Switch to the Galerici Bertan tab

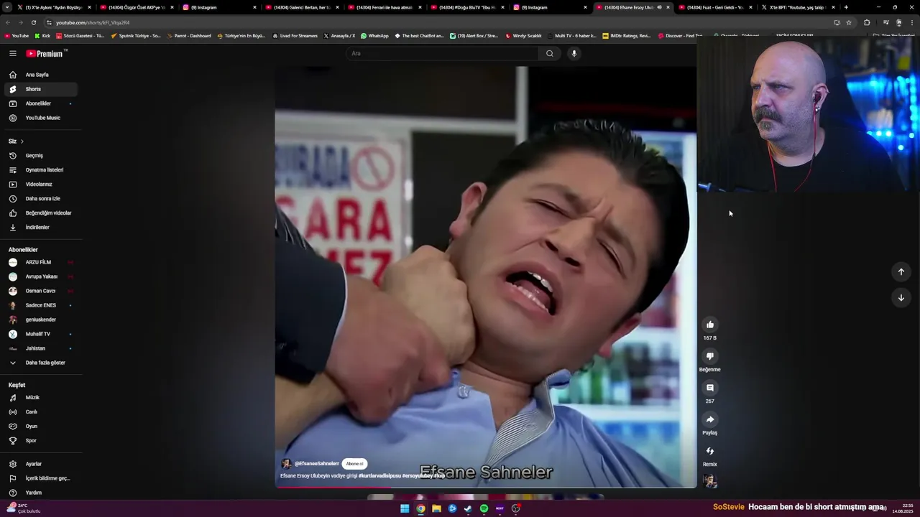(300, 7)
